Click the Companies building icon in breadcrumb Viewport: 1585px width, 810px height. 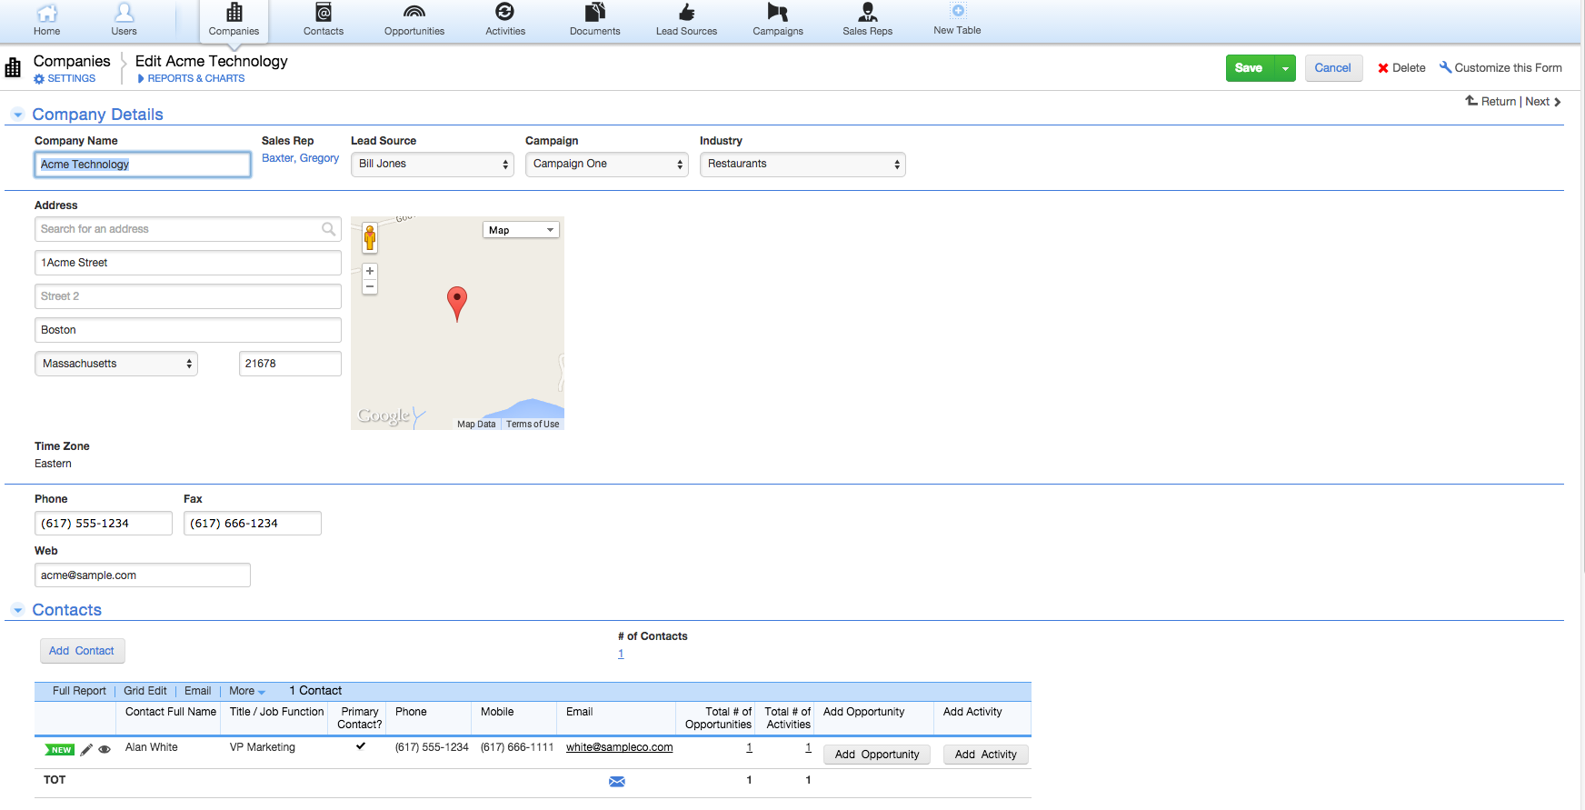[13, 68]
